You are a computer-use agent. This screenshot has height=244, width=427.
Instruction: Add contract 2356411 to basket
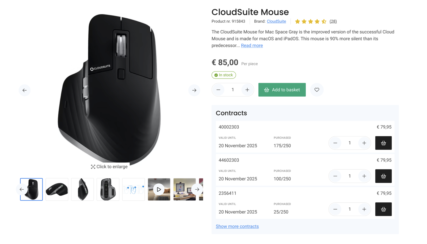pyautogui.click(x=383, y=209)
